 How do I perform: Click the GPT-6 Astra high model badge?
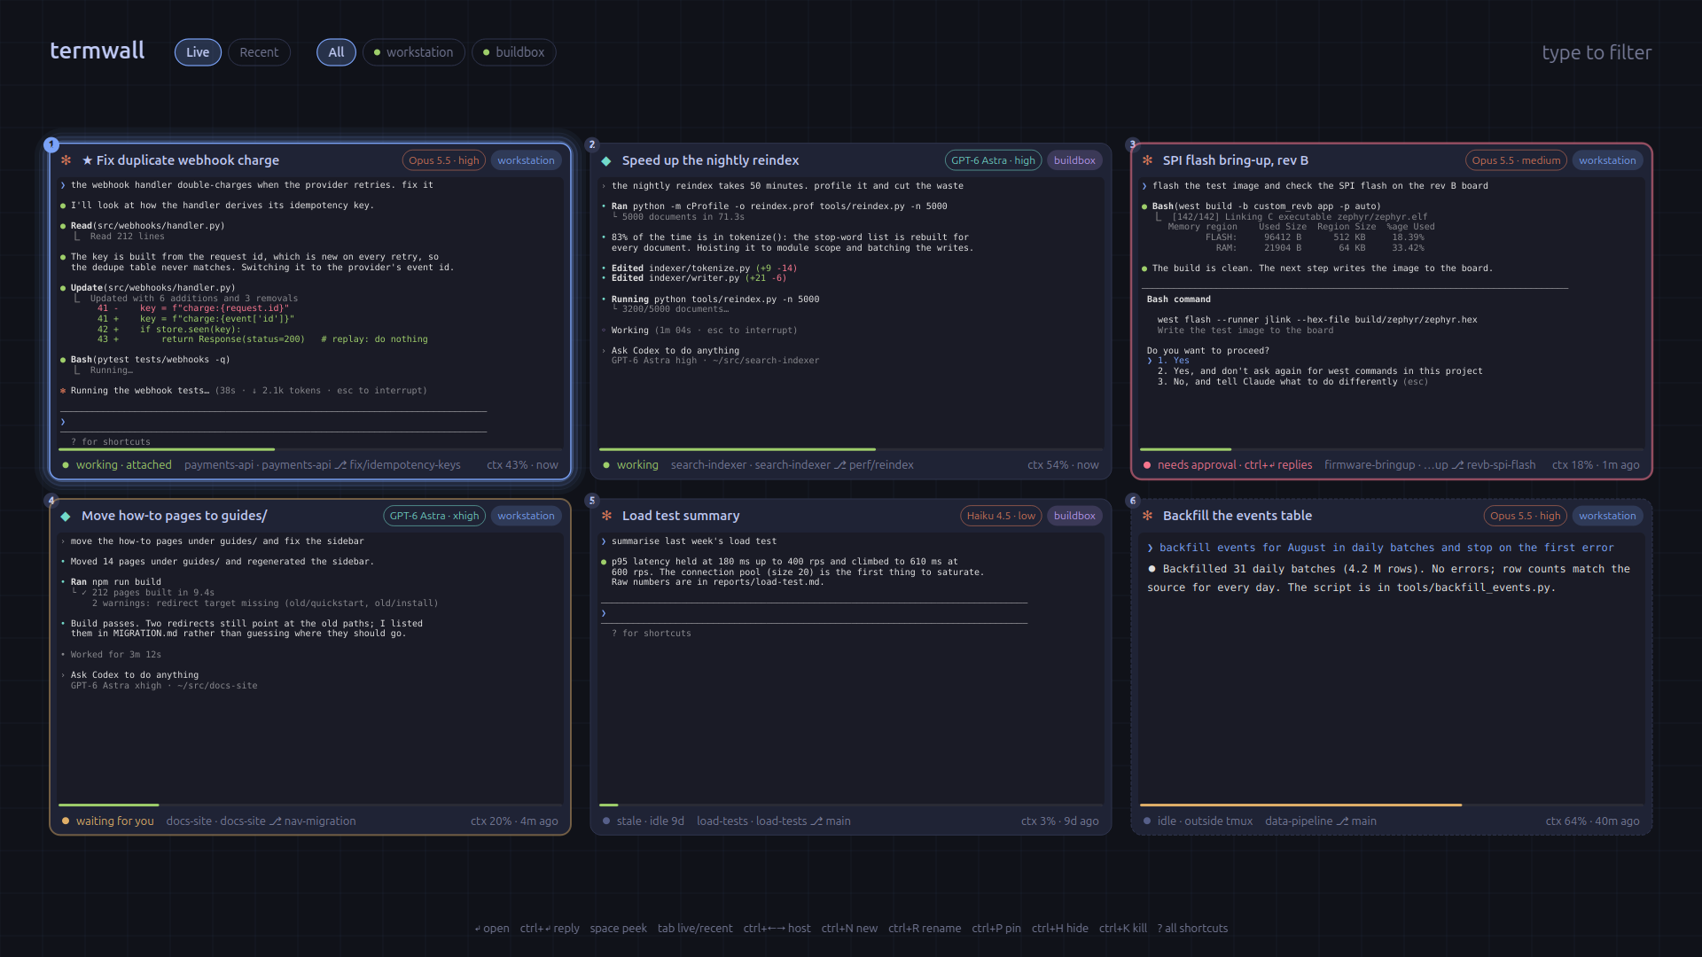[x=993, y=160]
